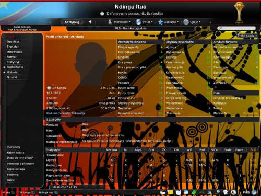Open the Transfer section in sidebar
The image size is (261, 196).
[x=13, y=47]
